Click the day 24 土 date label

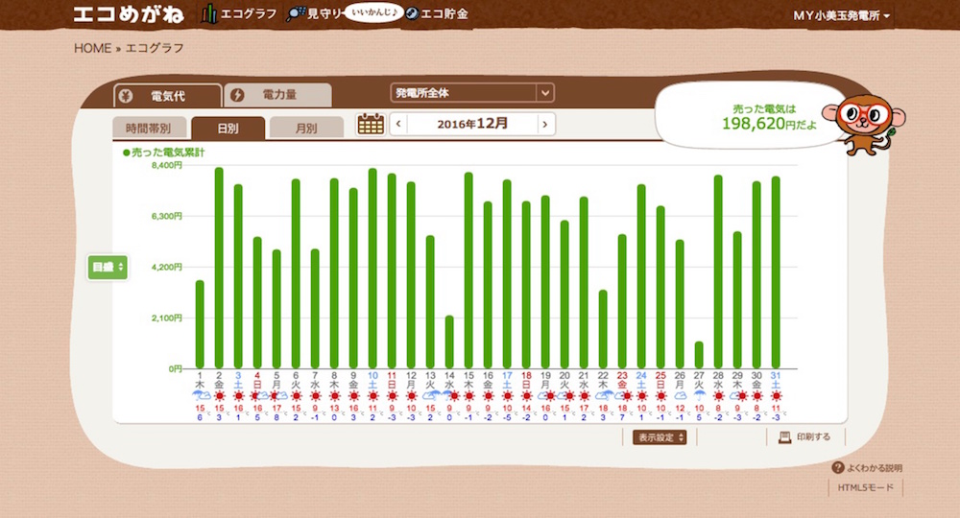pyautogui.click(x=641, y=380)
